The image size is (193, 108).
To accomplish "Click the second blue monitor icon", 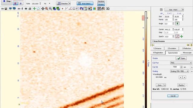I will point(14,9).
